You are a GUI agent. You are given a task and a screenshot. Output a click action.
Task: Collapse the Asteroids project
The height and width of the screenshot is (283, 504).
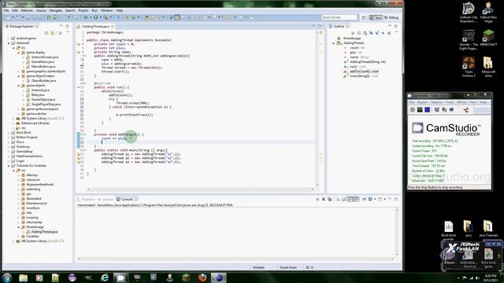coord(9,43)
